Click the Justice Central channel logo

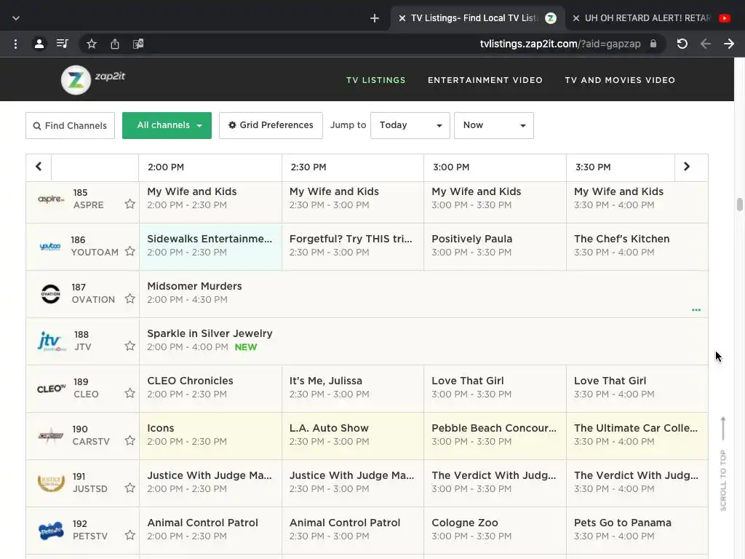[x=51, y=483]
